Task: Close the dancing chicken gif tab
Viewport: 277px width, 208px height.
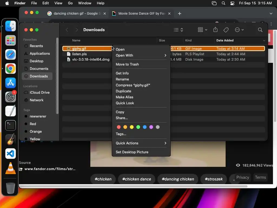Action: [x=105, y=14]
